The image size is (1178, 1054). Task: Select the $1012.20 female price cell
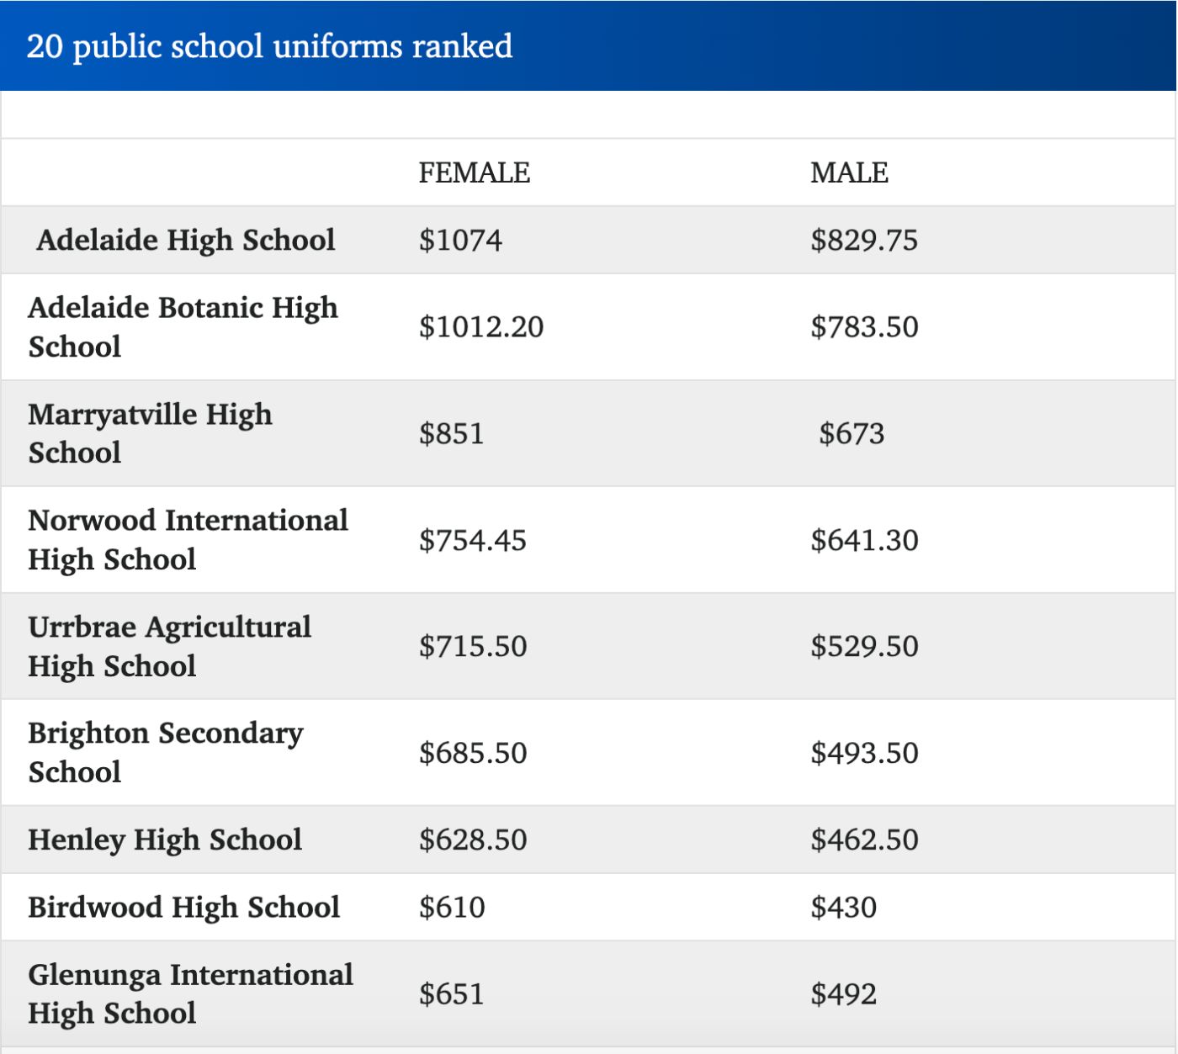click(x=481, y=327)
